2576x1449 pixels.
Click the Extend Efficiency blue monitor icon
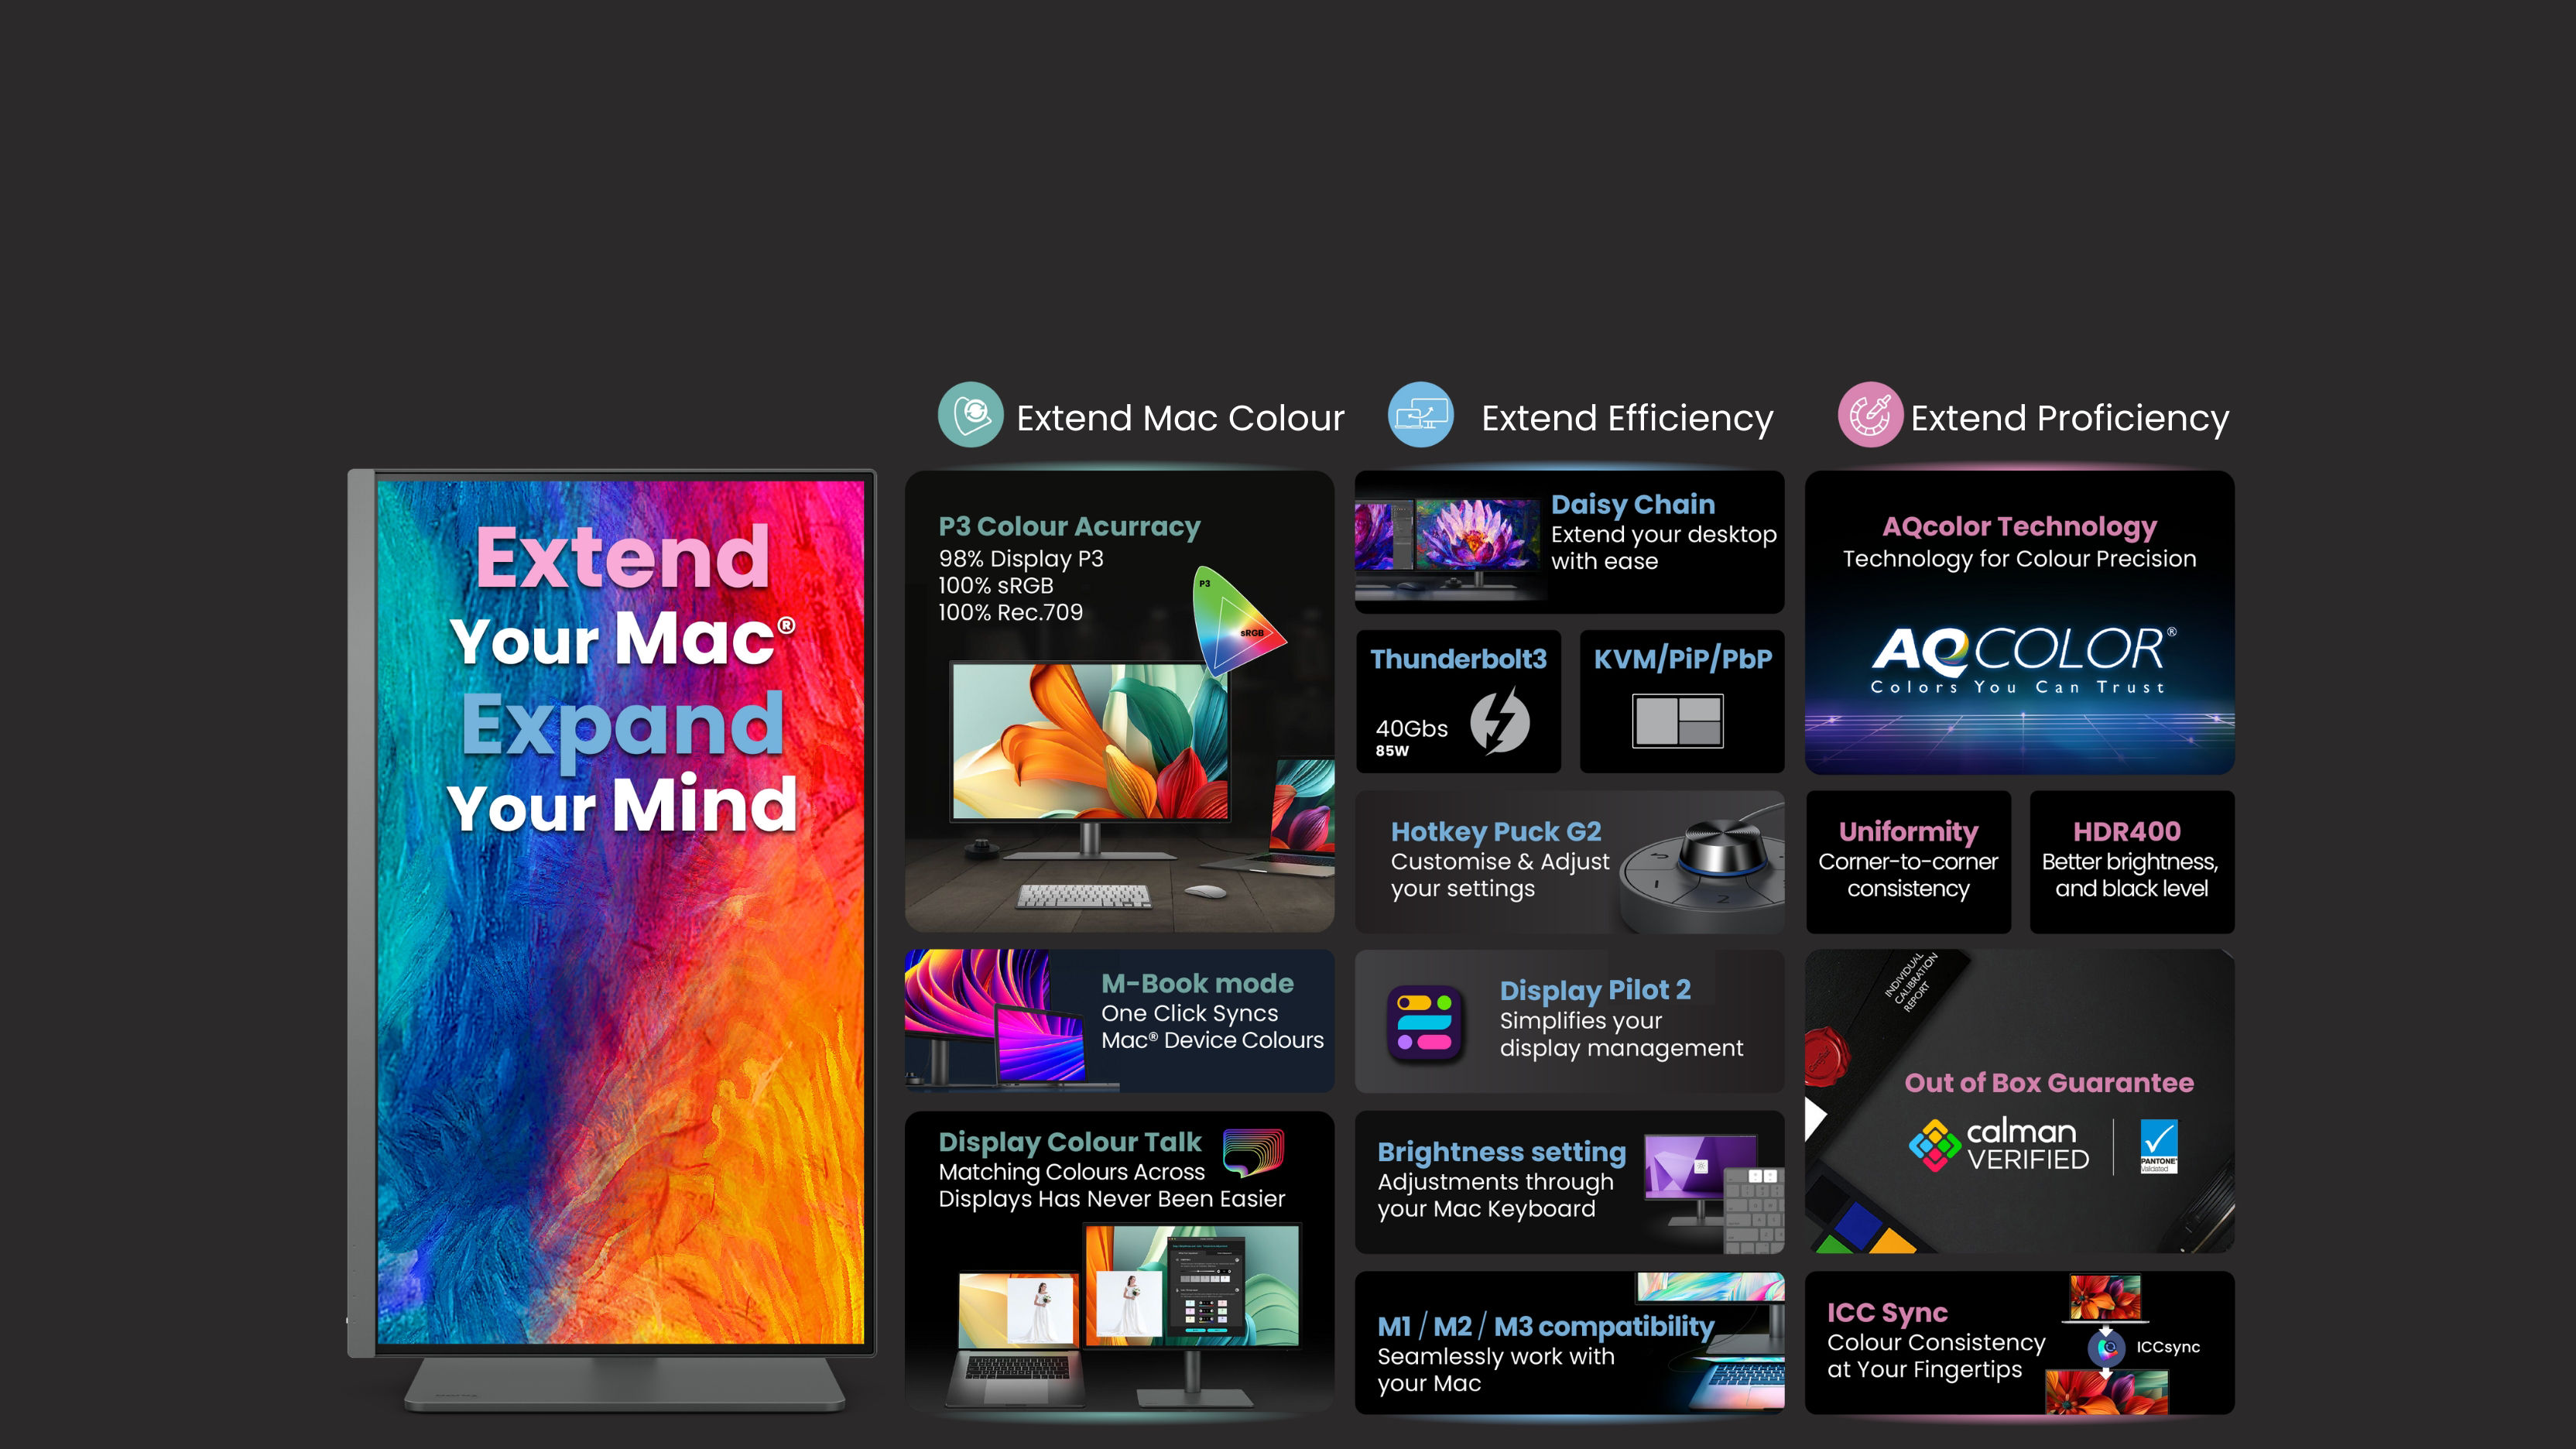tap(1420, 415)
